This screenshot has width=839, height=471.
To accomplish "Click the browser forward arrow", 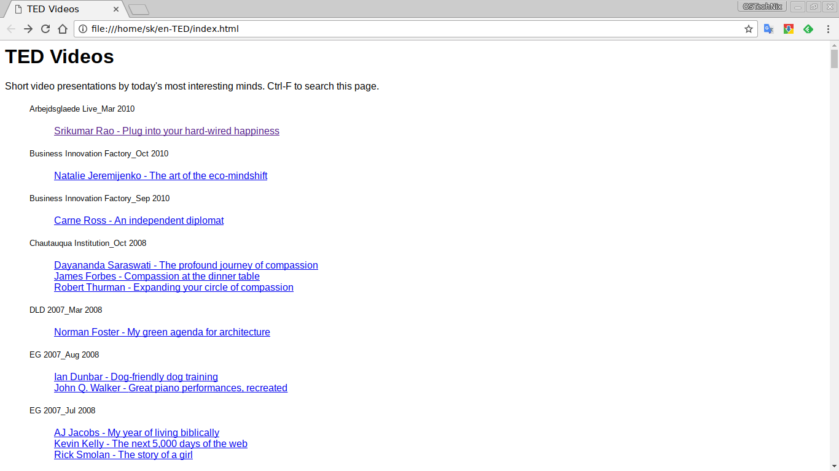I will [x=28, y=29].
